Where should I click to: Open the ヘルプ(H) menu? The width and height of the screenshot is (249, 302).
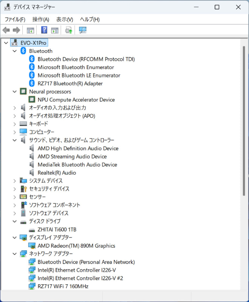tap(90, 19)
